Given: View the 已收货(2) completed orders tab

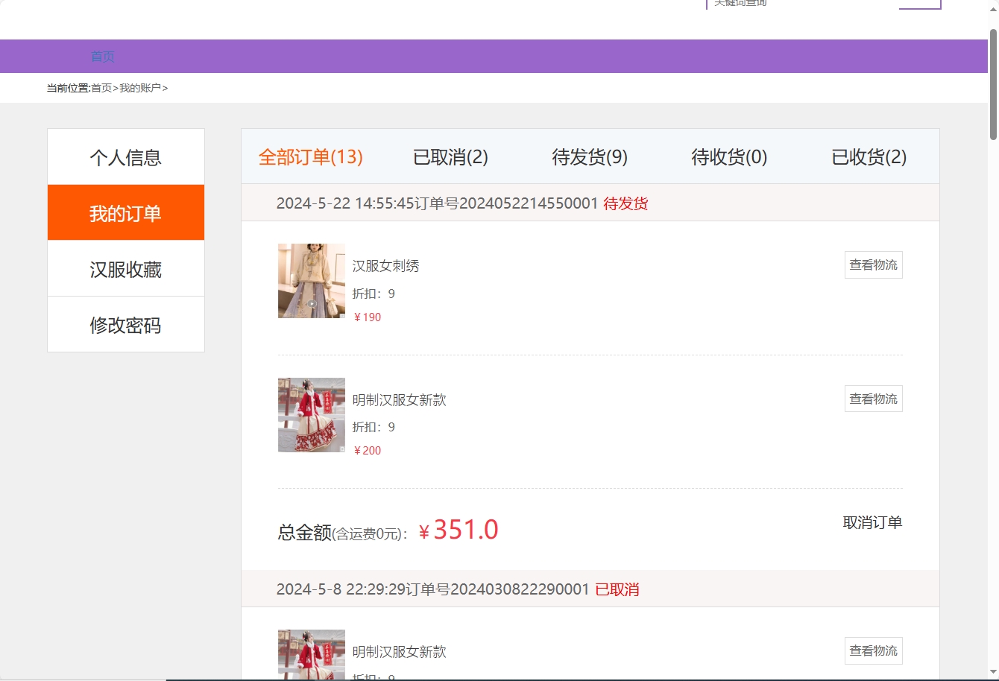Looking at the screenshot, I should (x=869, y=157).
